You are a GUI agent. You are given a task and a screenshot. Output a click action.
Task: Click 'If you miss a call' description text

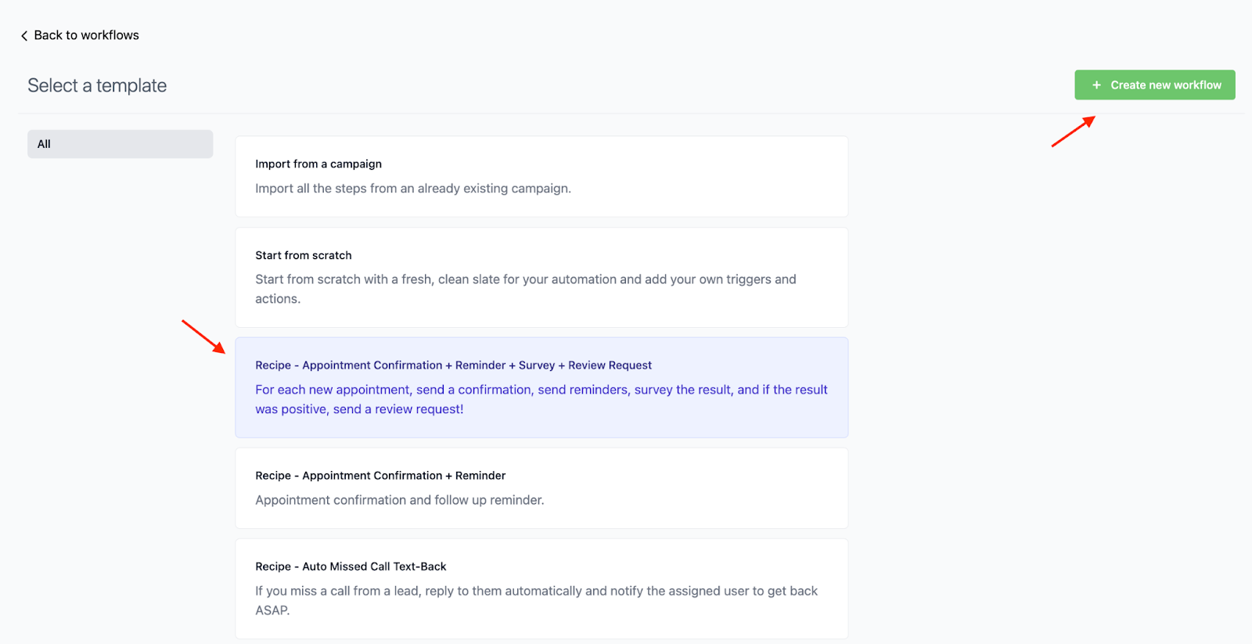coord(536,591)
